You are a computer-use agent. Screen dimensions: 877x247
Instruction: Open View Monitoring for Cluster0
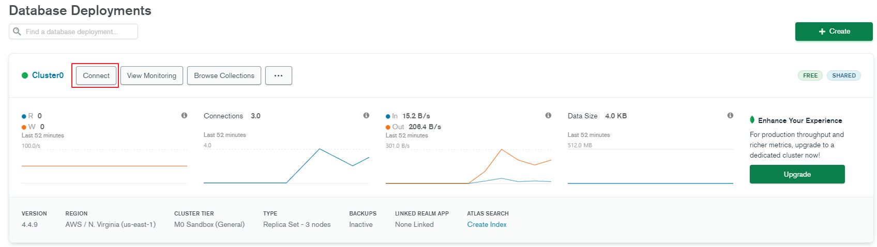point(152,75)
